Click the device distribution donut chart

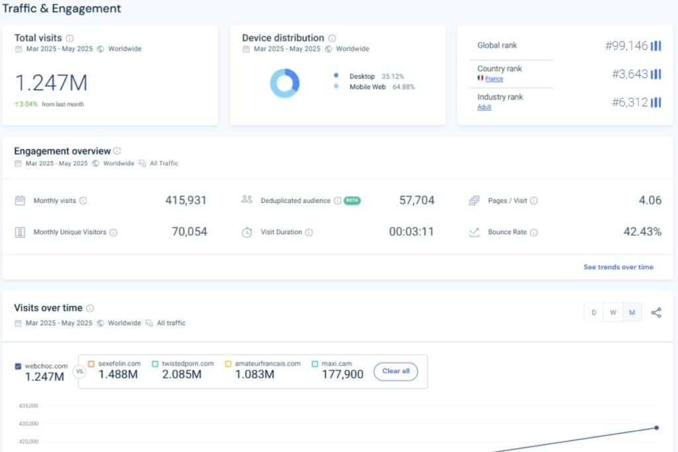click(285, 83)
